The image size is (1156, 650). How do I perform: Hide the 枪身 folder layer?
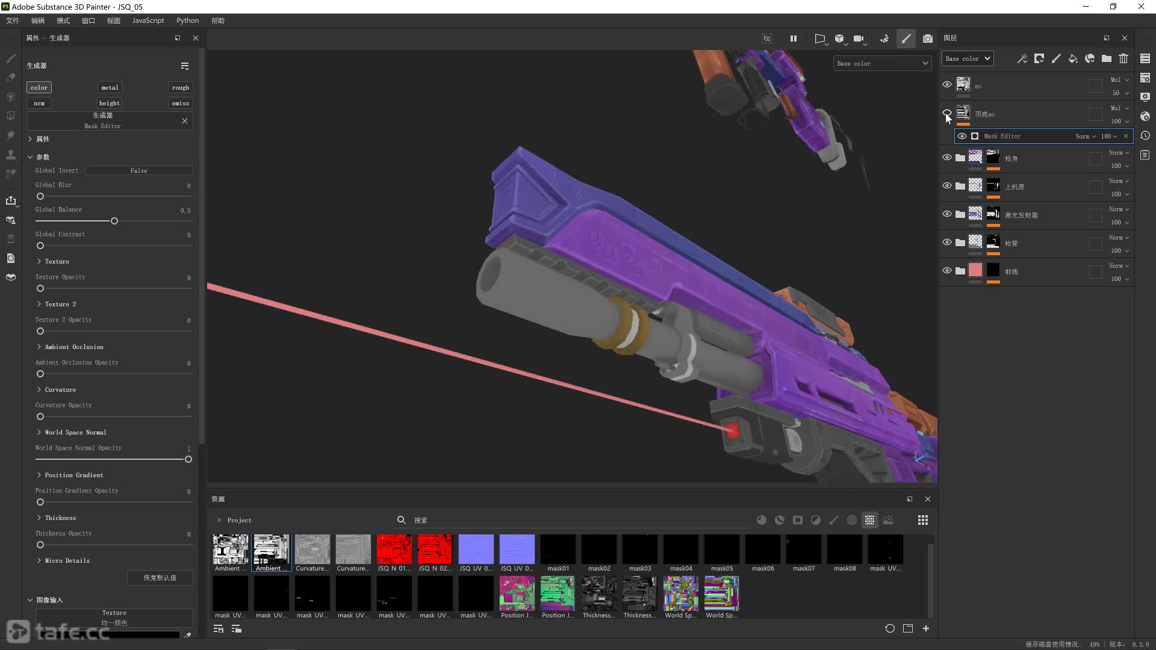tap(947, 157)
